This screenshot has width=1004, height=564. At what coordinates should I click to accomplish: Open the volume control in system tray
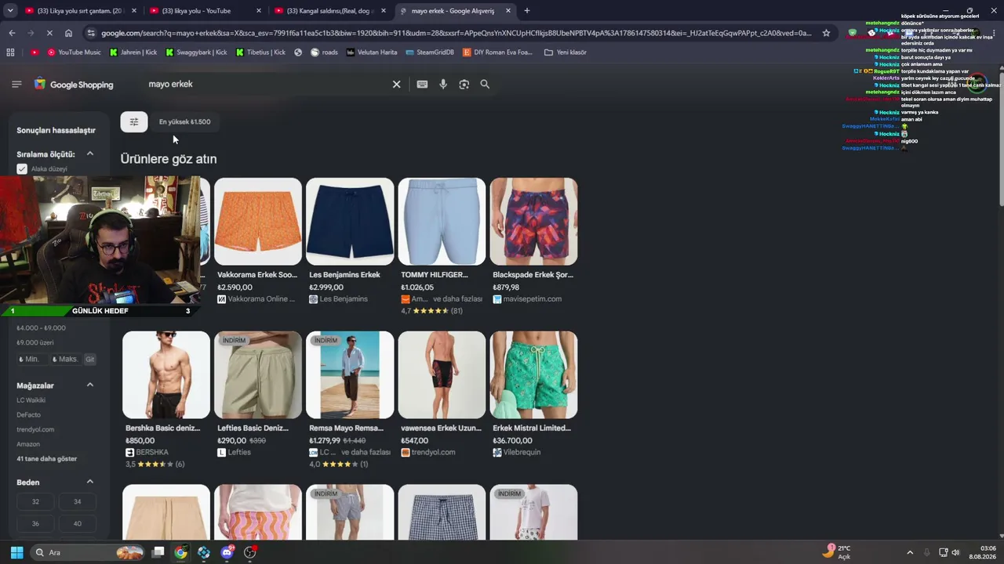(x=955, y=552)
